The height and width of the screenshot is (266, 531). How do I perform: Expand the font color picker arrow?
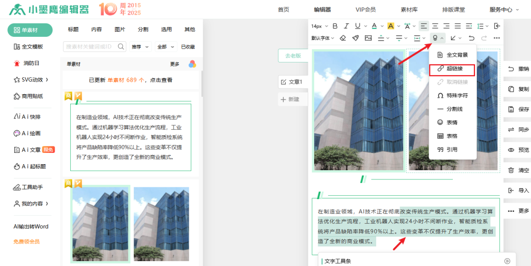382,26
